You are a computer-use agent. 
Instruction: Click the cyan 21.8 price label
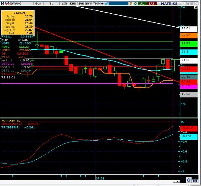[189, 52]
